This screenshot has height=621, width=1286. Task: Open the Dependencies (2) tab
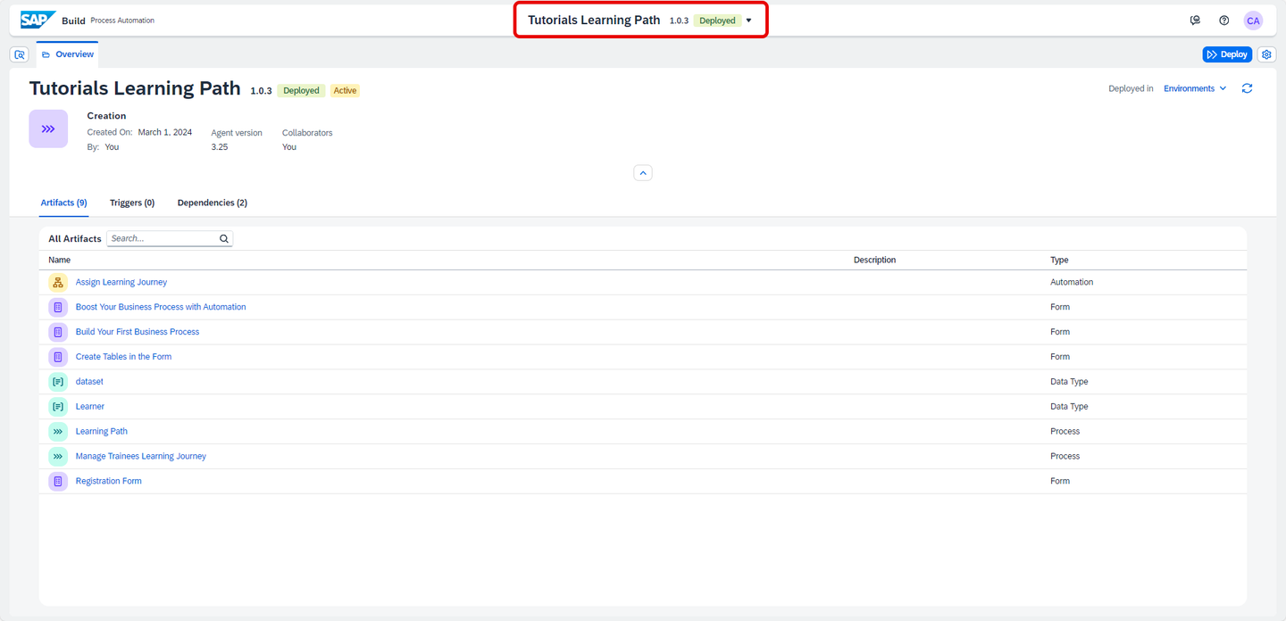click(x=213, y=203)
